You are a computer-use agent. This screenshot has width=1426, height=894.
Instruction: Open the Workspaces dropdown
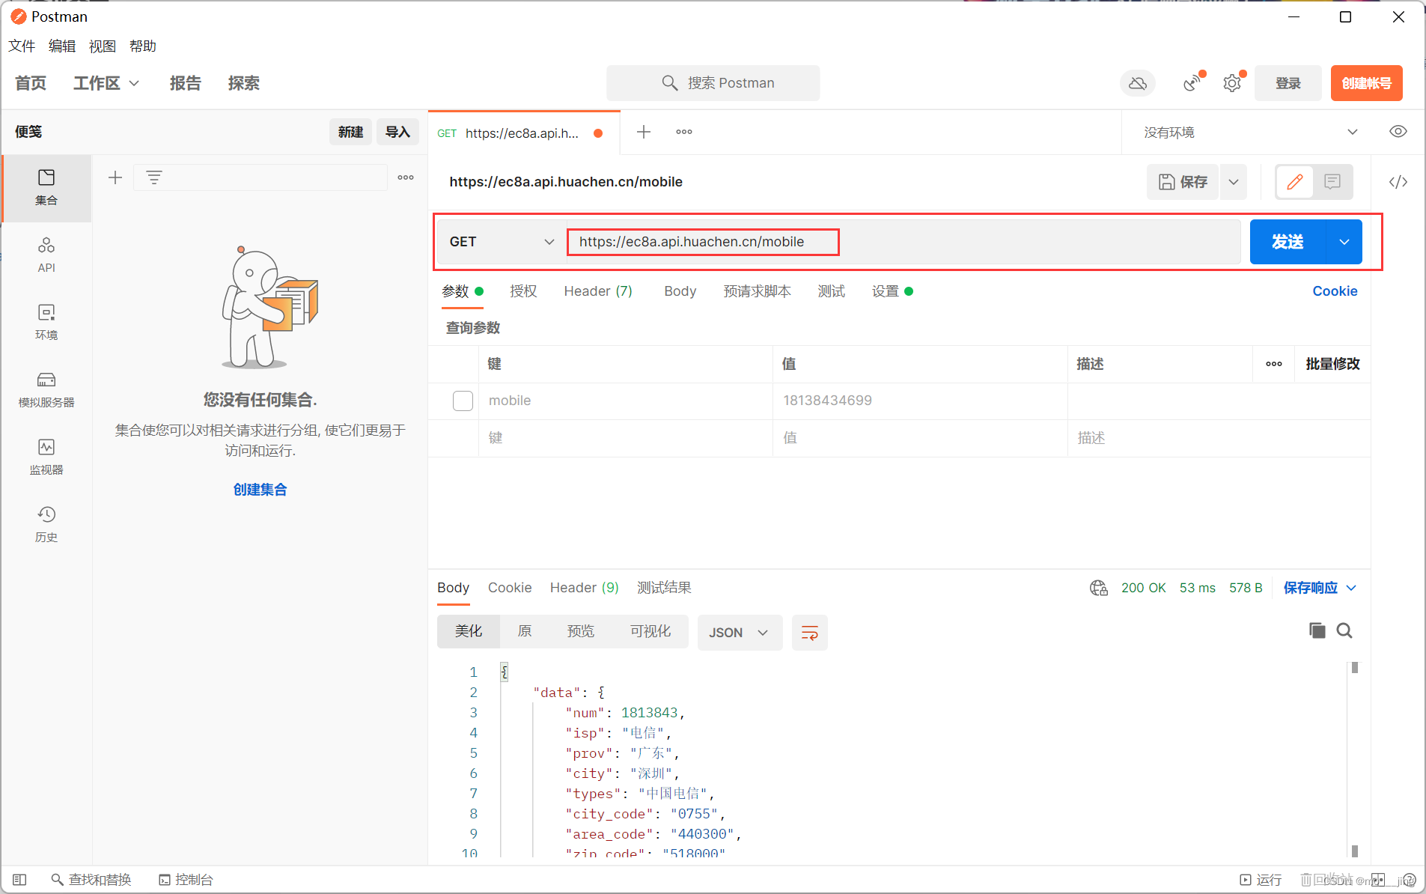[106, 83]
